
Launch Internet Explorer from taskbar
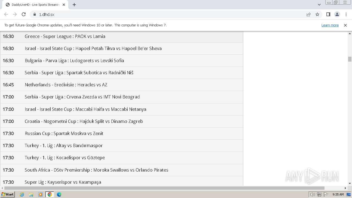[x=22, y=194]
